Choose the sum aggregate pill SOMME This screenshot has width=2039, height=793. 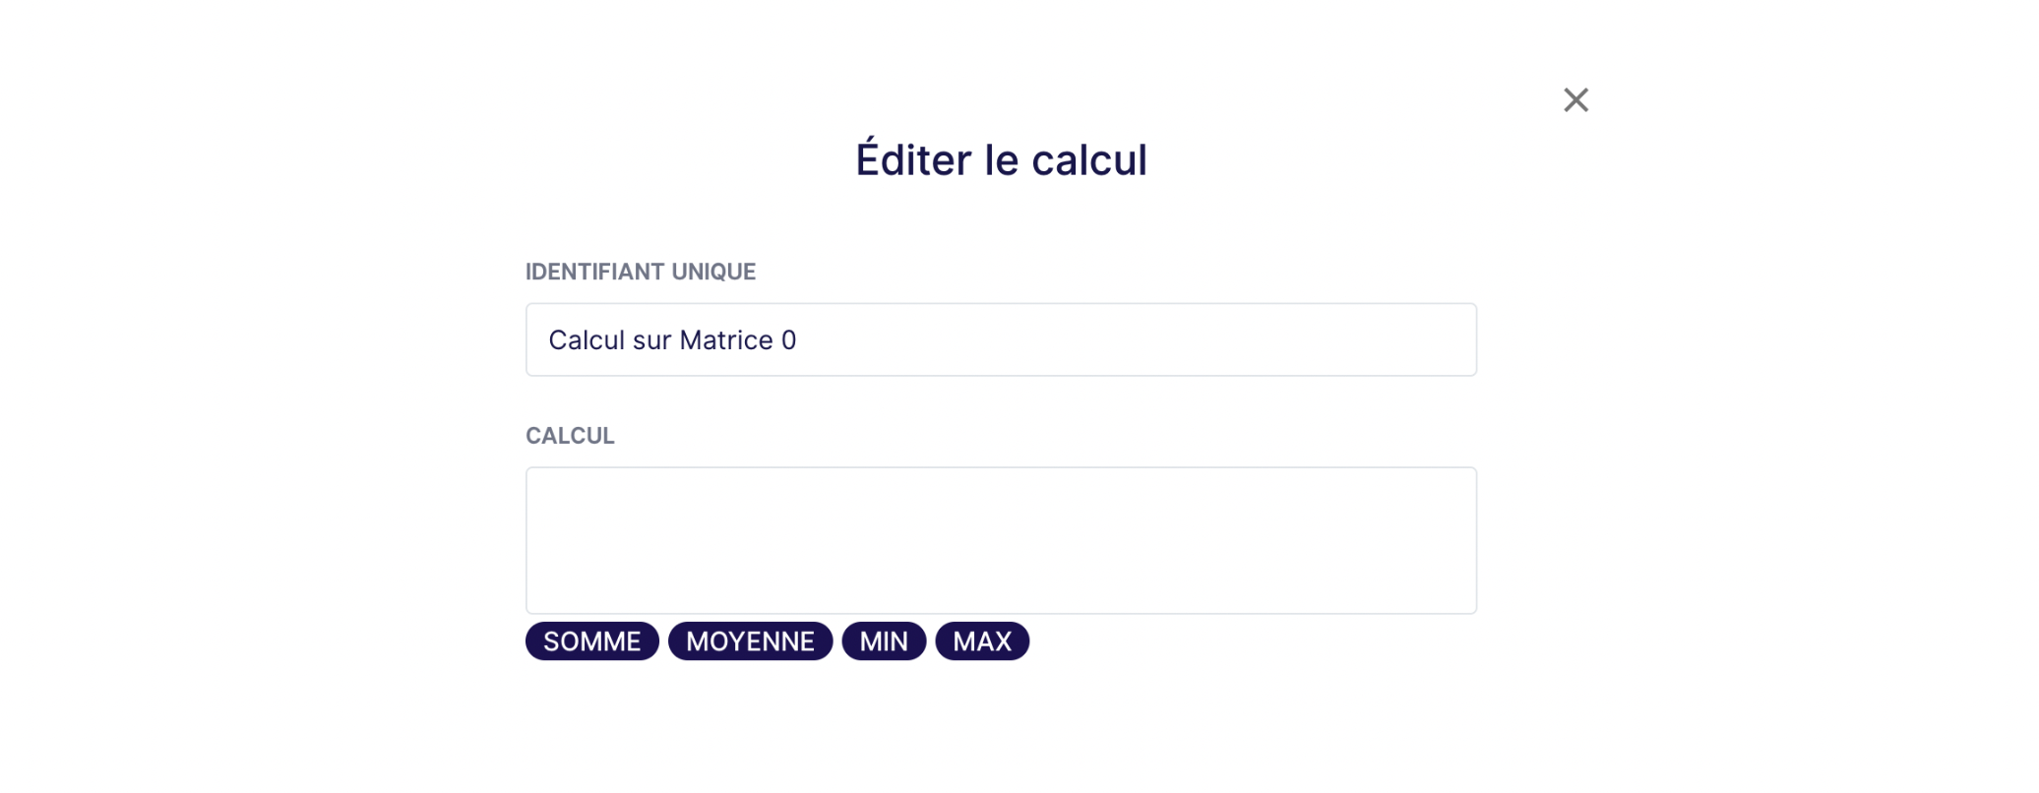pos(592,641)
